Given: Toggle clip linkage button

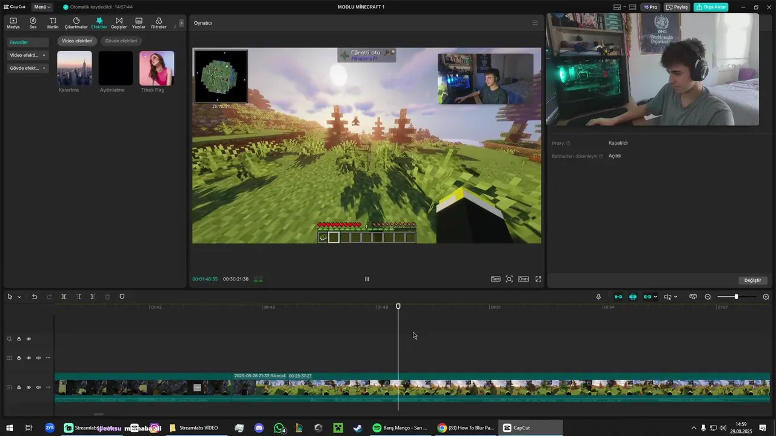Looking at the screenshot, I should 647,297.
